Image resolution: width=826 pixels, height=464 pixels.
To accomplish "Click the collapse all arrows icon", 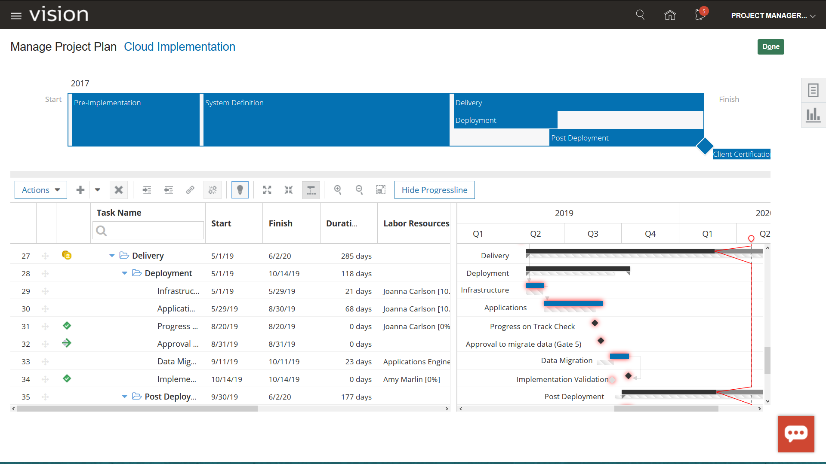I will tap(289, 190).
